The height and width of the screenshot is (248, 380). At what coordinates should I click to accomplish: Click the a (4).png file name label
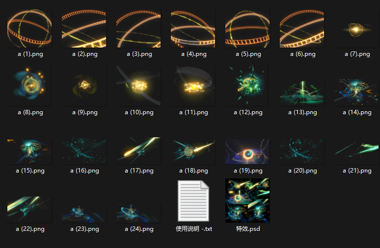point(193,54)
